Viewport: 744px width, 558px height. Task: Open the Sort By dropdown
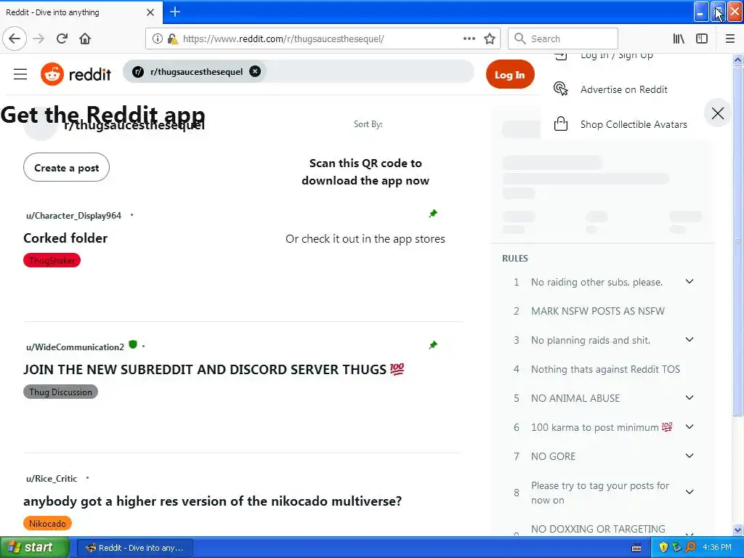tap(368, 124)
